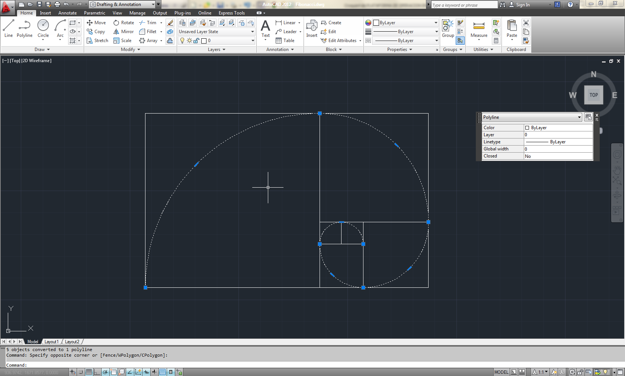
Task: Toggle Polar Tracking in status bar
Action: click(105, 372)
